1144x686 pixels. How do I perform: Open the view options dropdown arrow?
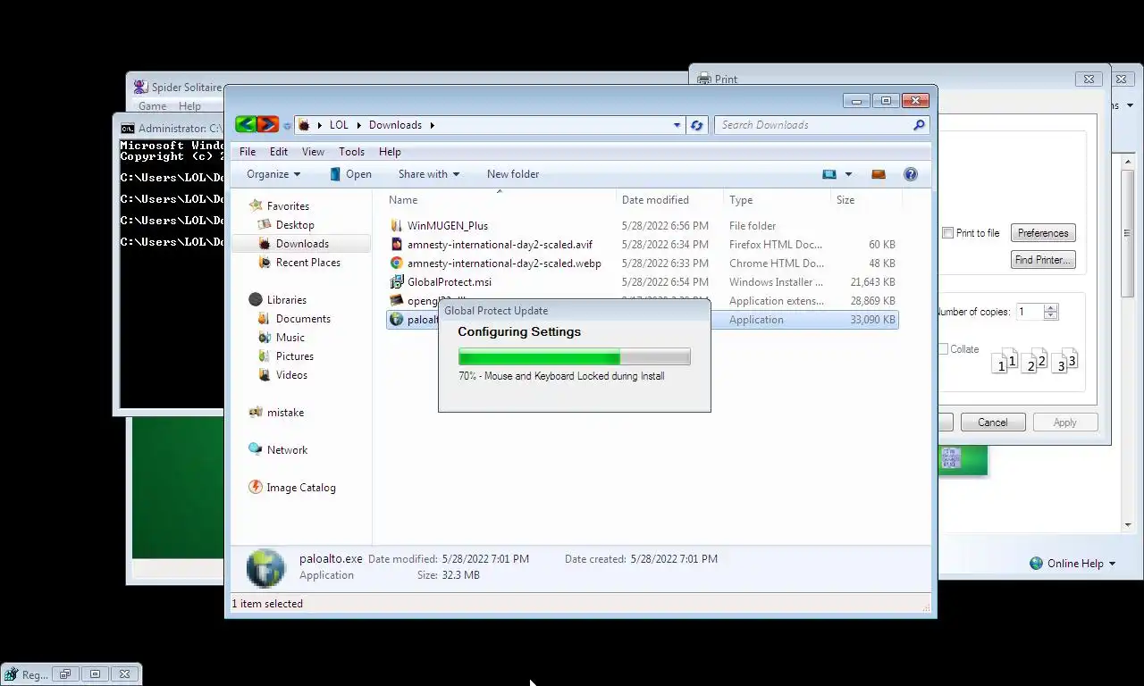point(848,174)
